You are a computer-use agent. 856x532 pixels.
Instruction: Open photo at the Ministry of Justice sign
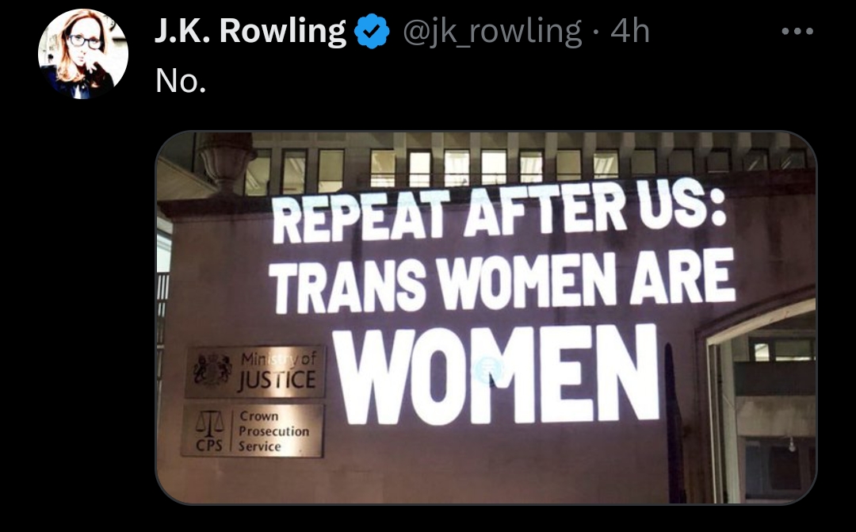pos(255,371)
